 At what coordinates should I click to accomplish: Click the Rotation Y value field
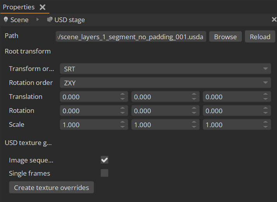(x=161, y=110)
